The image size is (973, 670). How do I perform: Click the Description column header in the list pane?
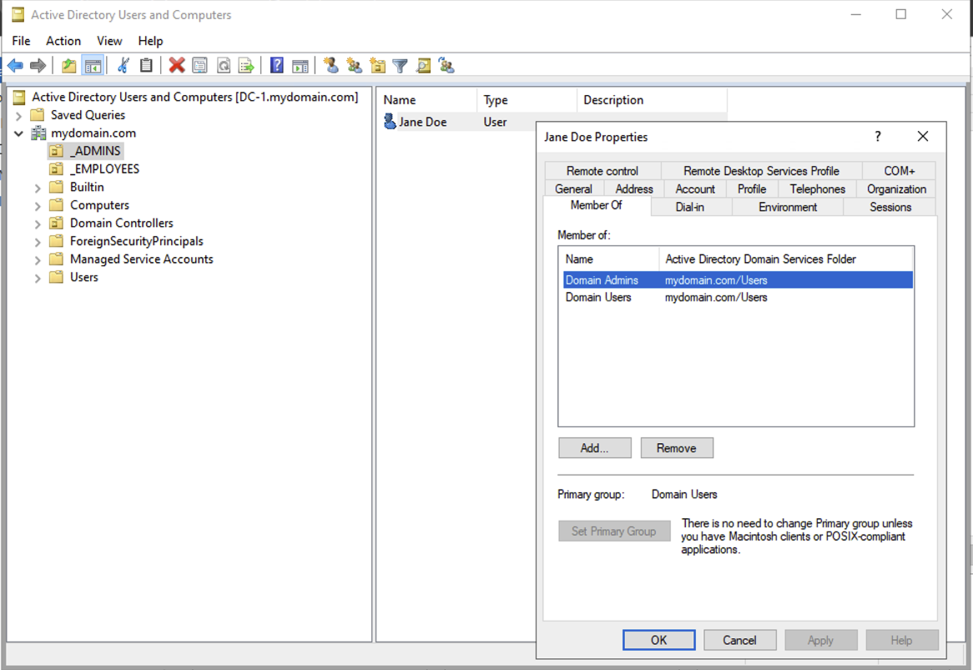652,100
